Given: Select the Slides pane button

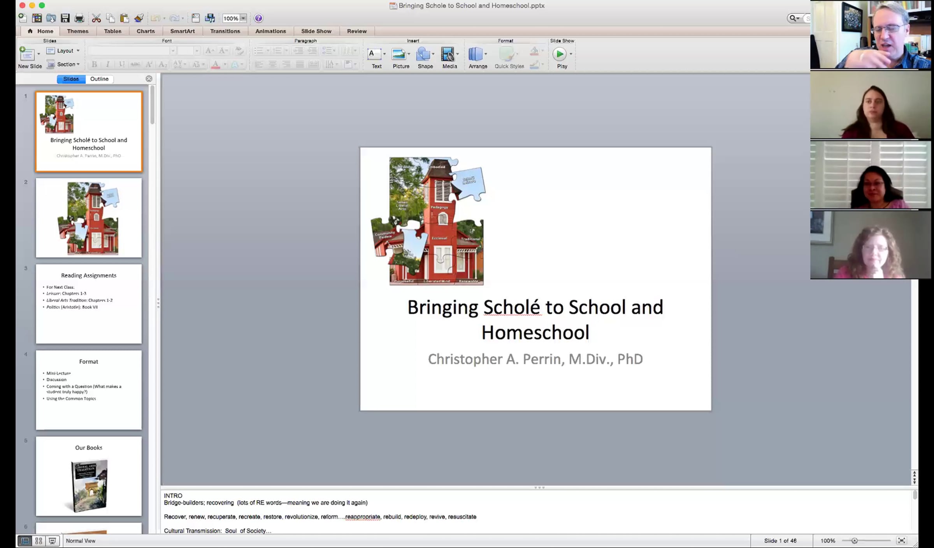Looking at the screenshot, I should [71, 79].
